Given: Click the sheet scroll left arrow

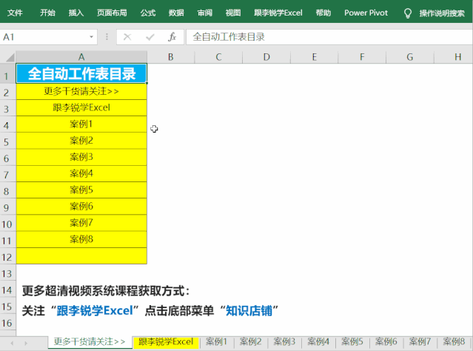Looking at the screenshot, I should [x=12, y=343].
